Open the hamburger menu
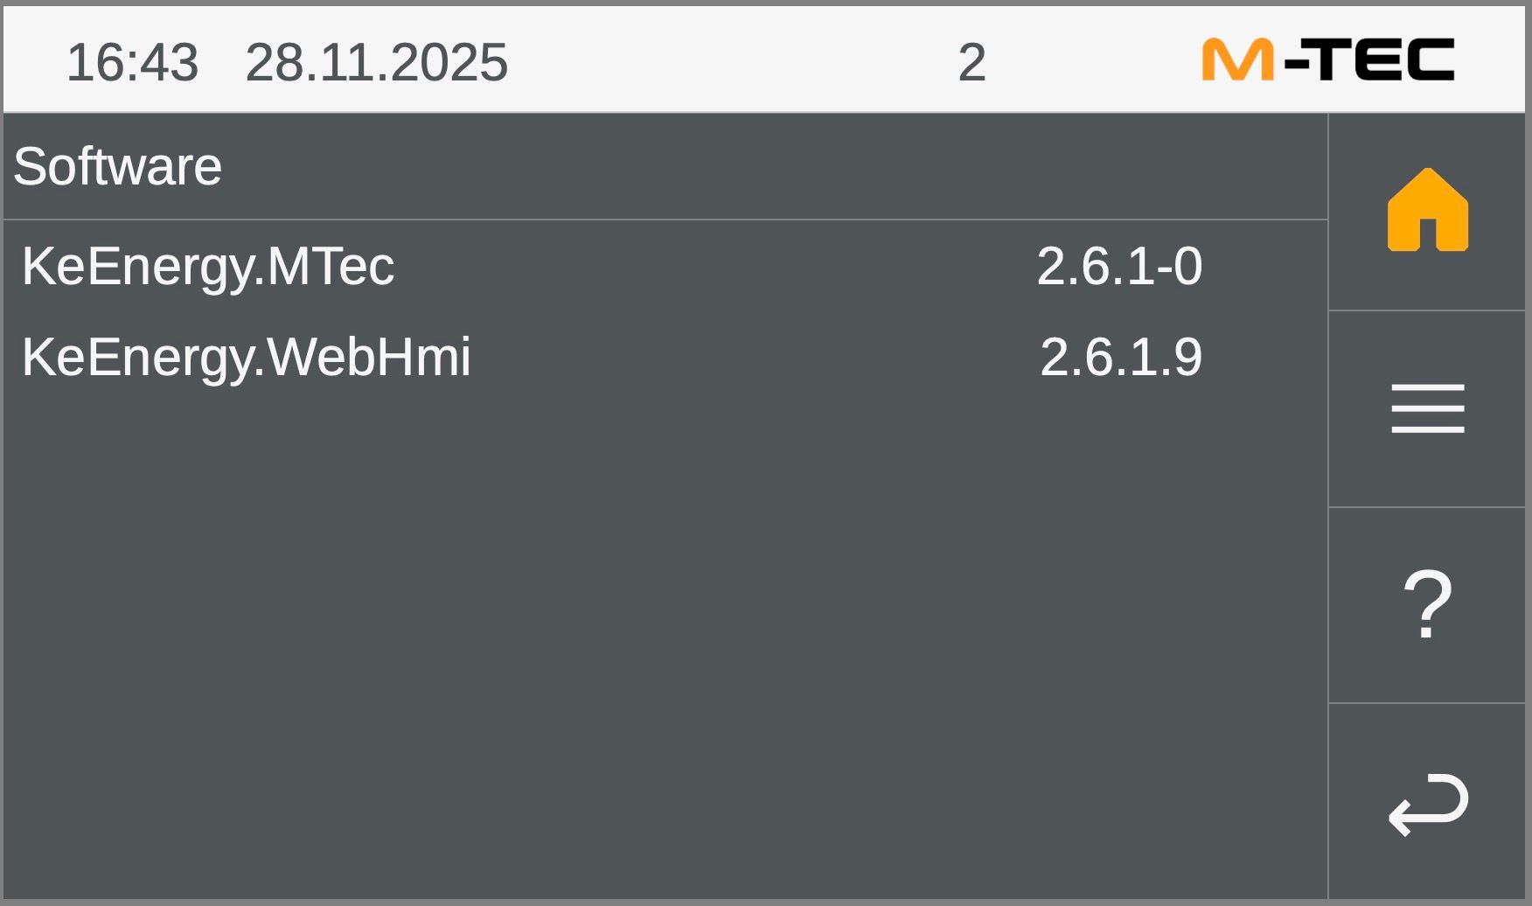Image resolution: width=1532 pixels, height=906 pixels. click(x=1427, y=408)
